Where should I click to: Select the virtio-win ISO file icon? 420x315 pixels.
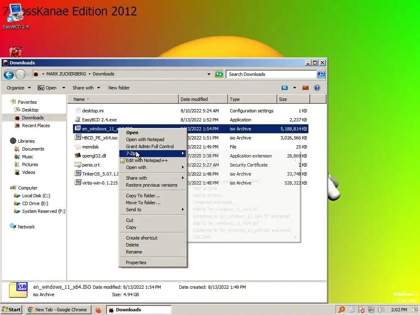pos(78,183)
